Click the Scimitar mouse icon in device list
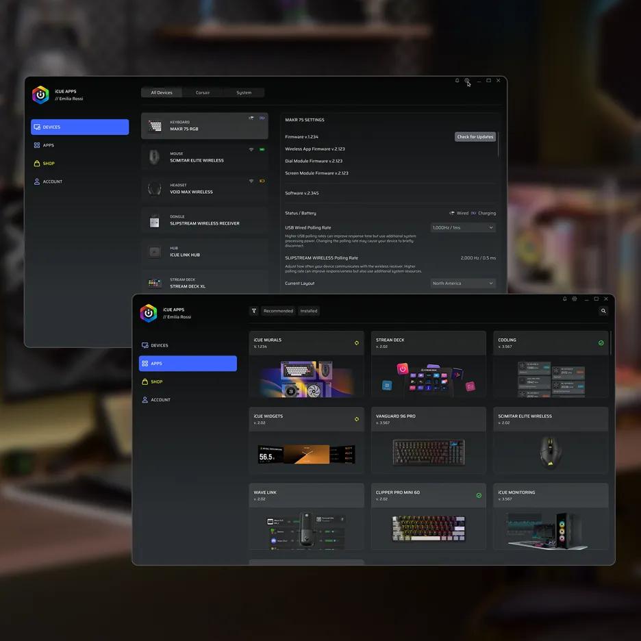 click(154, 158)
